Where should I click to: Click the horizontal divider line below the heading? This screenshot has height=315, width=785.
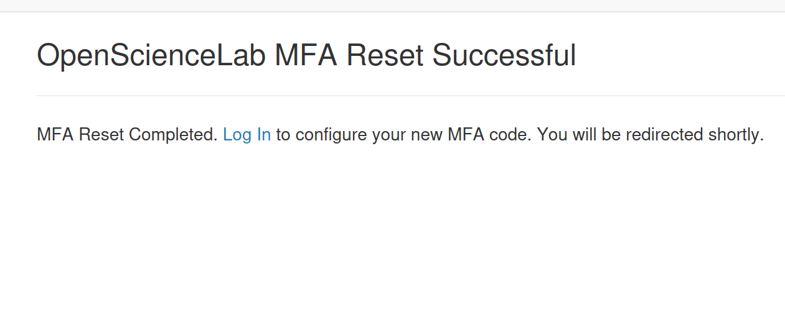411,96
